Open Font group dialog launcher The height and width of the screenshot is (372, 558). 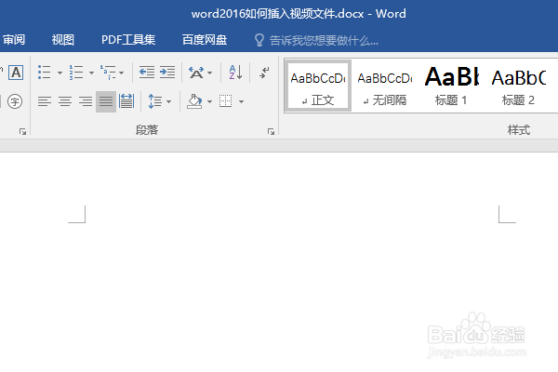click(22, 132)
